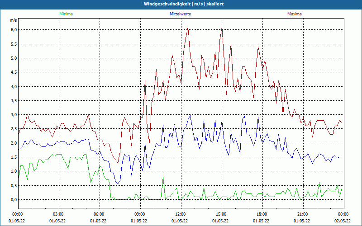Click the Maxima legend label

[x=294, y=14]
